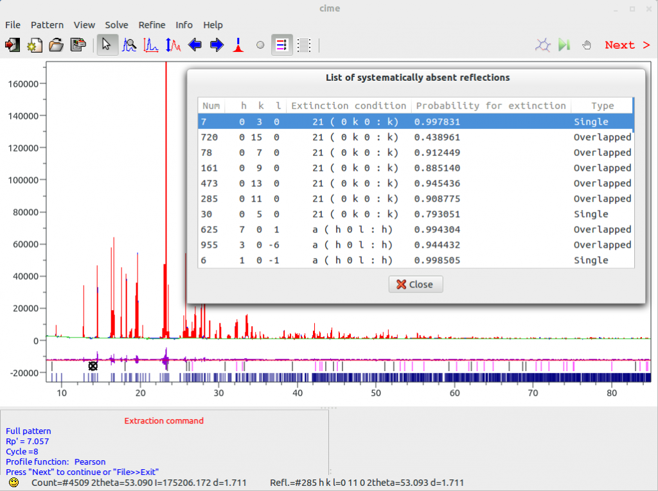Click the smiley face status icon
The height and width of the screenshot is (491, 658).
[14, 483]
